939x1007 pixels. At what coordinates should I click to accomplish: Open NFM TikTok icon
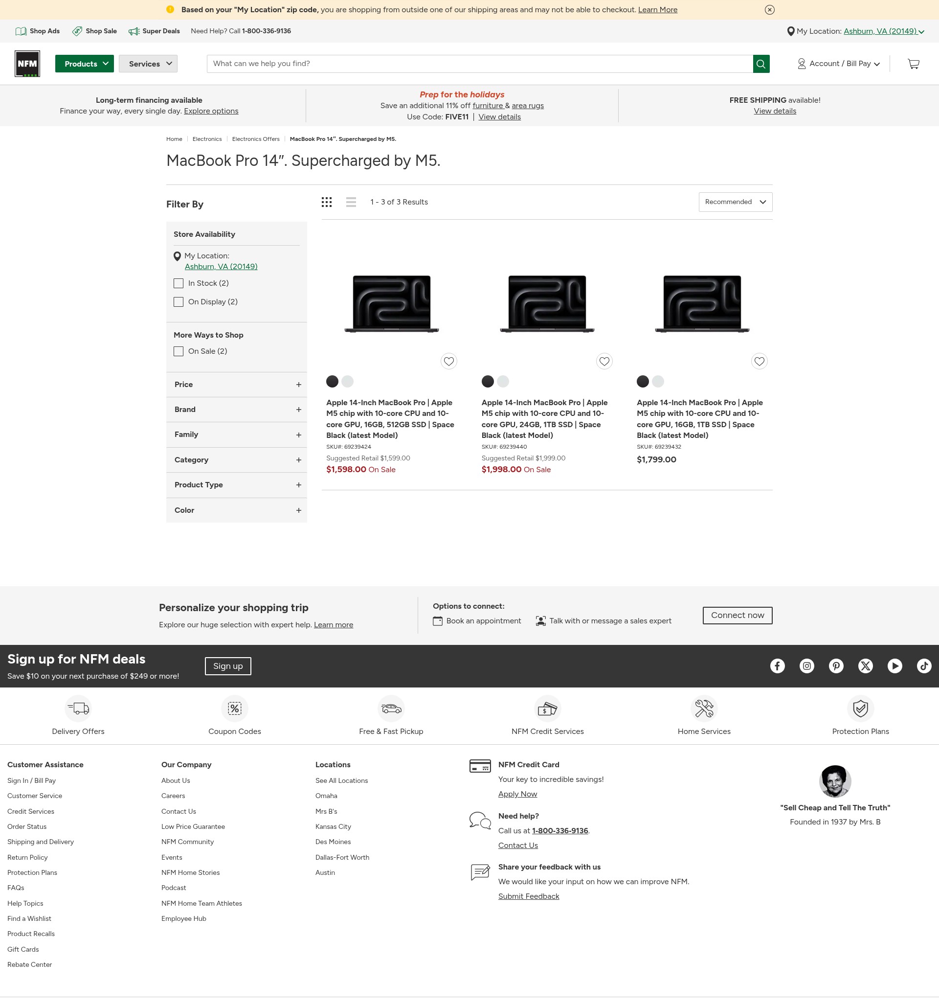[924, 665]
